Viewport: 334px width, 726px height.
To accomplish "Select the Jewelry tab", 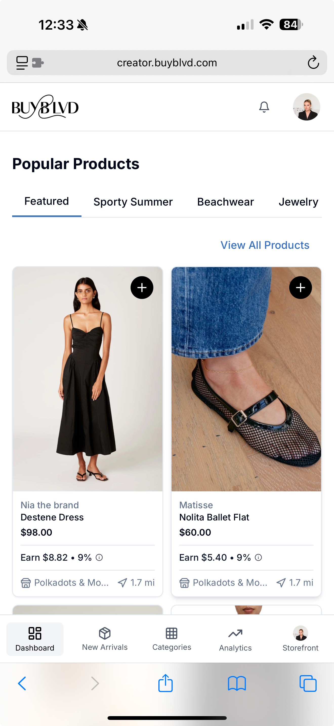I will pos(298,202).
